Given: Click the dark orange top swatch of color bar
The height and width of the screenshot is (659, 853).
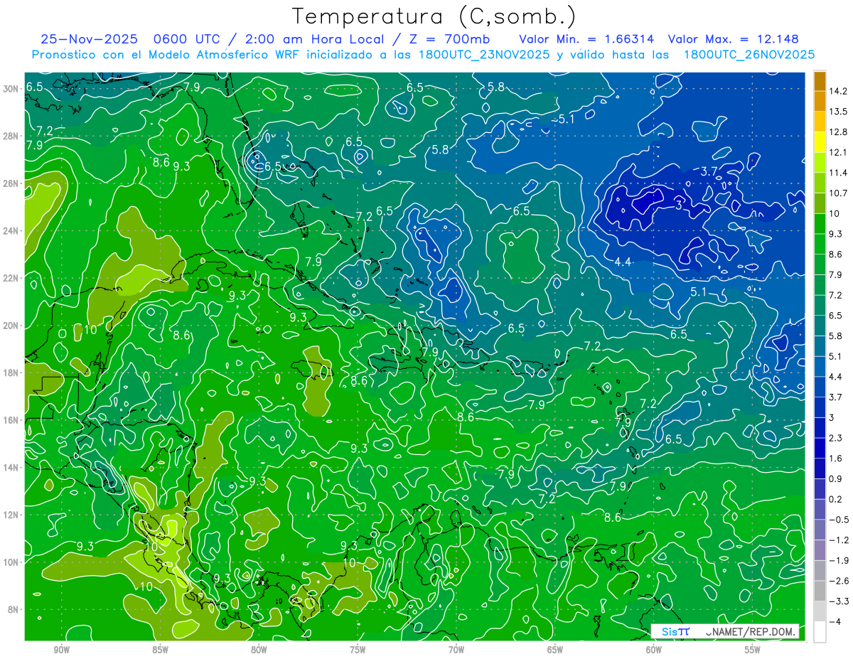Looking at the screenshot, I should (820, 80).
